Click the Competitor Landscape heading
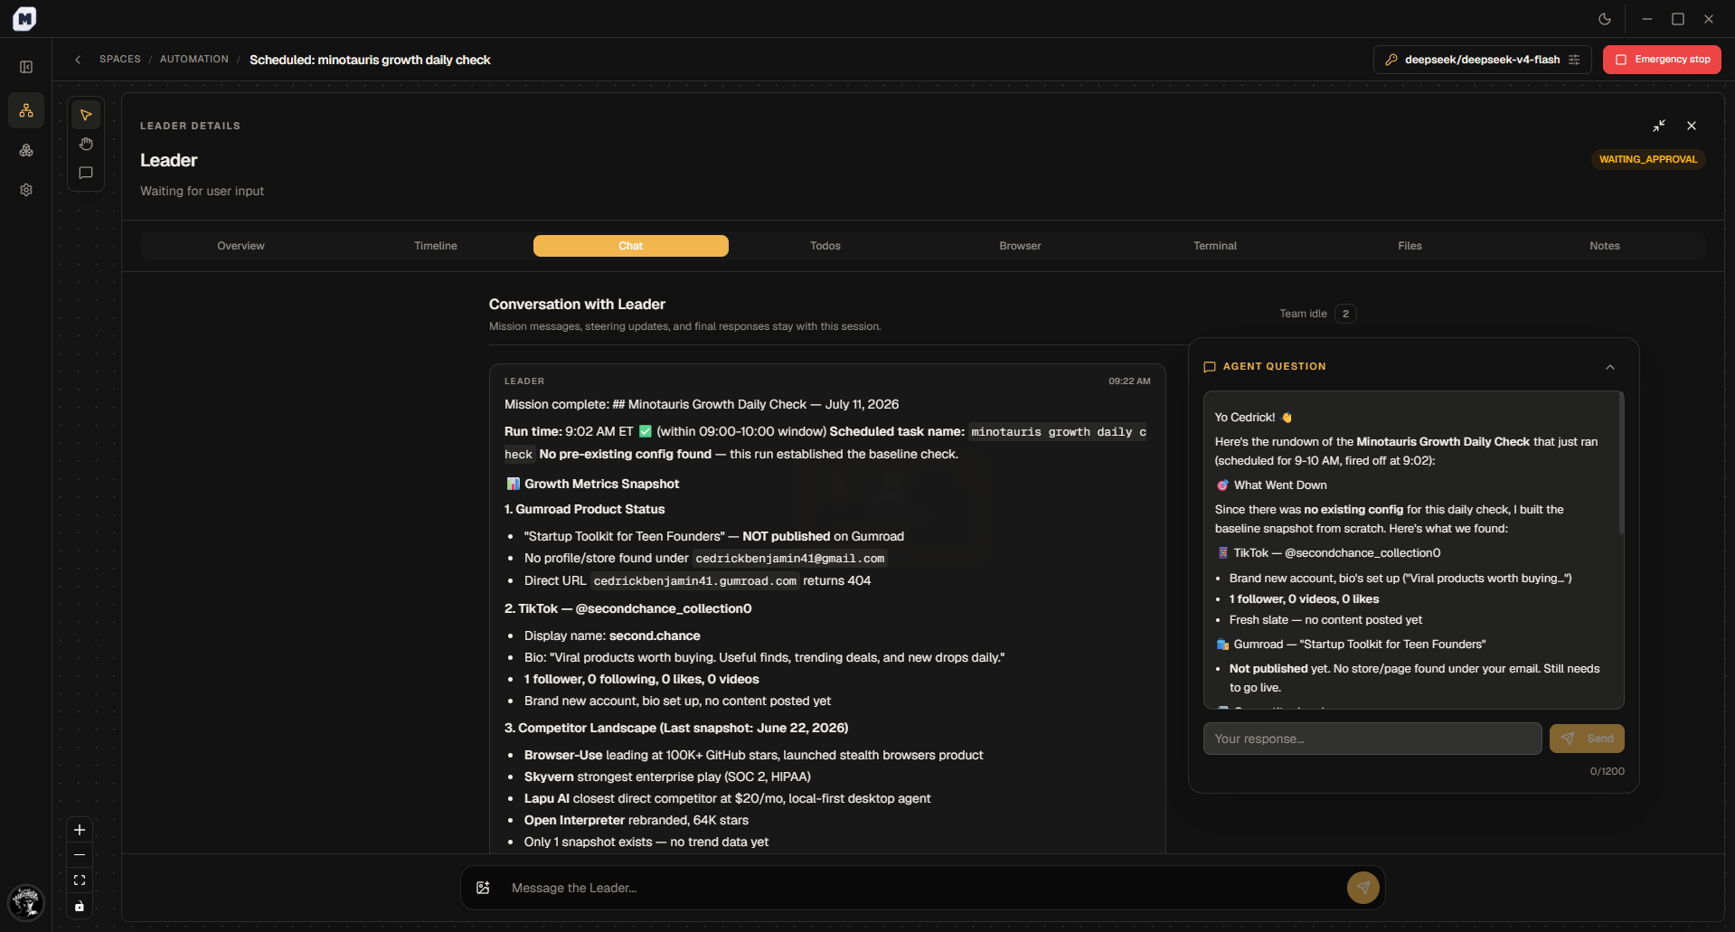 click(x=676, y=728)
